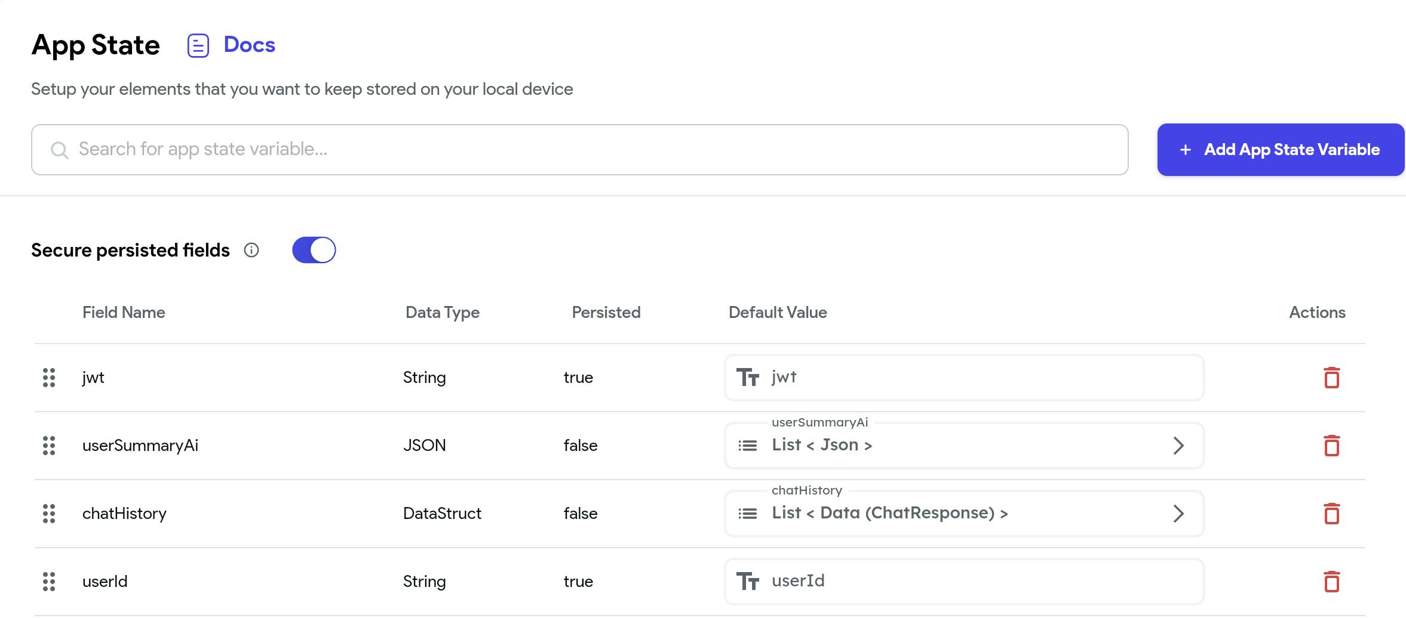Delete the jwt app state variable

pyautogui.click(x=1331, y=378)
